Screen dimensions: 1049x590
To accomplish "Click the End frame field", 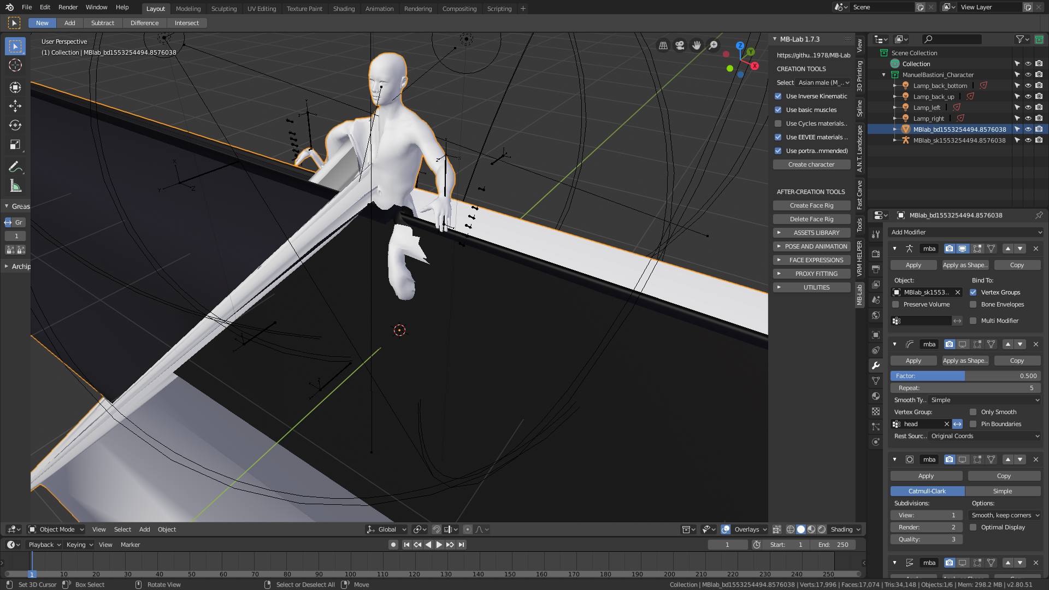I will coord(833,545).
